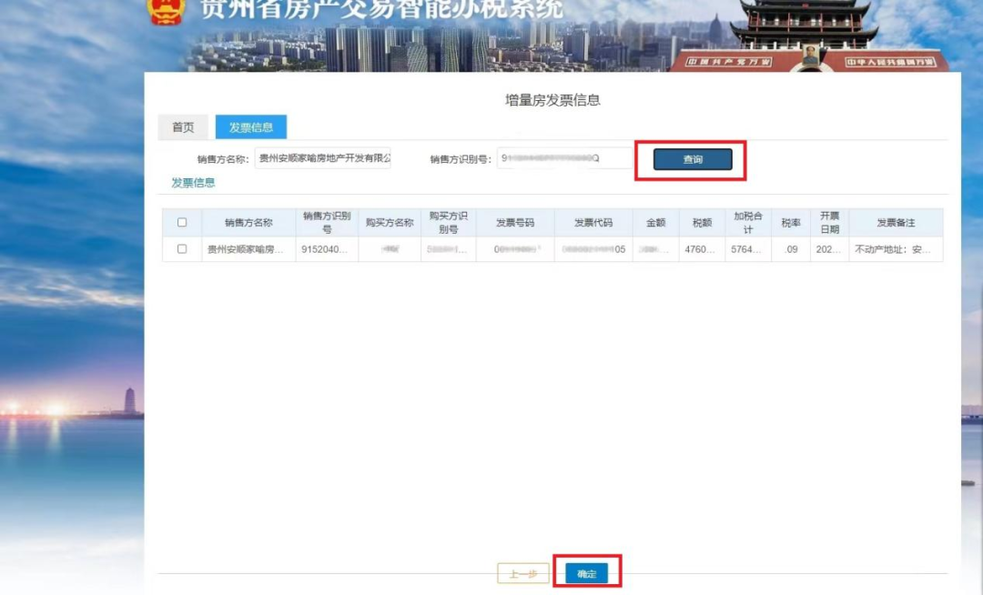Click the .09 tax rate cell
Screen dimensions: 983x595
pos(791,249)
